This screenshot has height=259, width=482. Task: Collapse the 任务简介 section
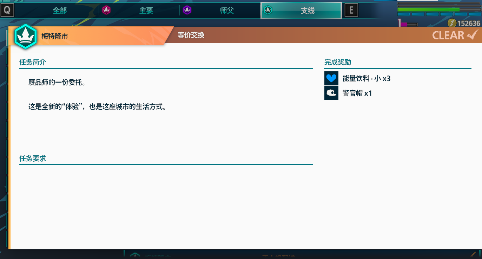tap(33, 62)
